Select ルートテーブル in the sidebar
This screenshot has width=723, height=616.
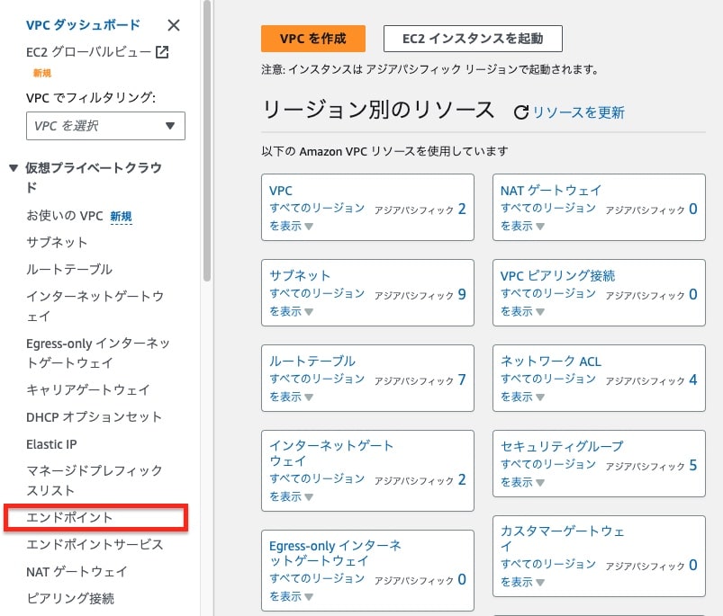click(x=69, y=269)
